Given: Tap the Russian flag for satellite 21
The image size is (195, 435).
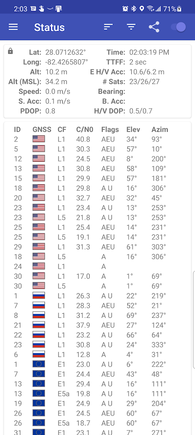Looking at the screenshot, I should click(x=39, y=325).
